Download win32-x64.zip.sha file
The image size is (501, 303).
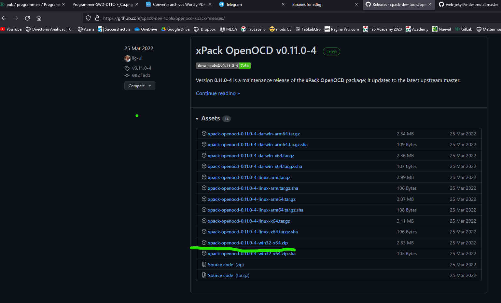point(252,254)
